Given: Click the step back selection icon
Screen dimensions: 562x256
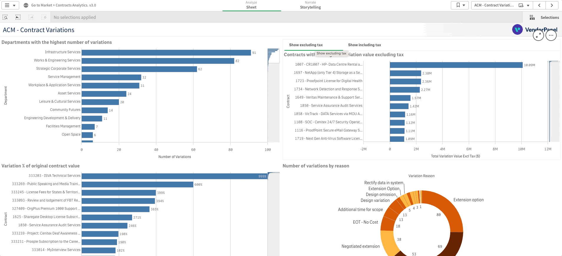Looking at the screenshot, I should tap(18, 17).
